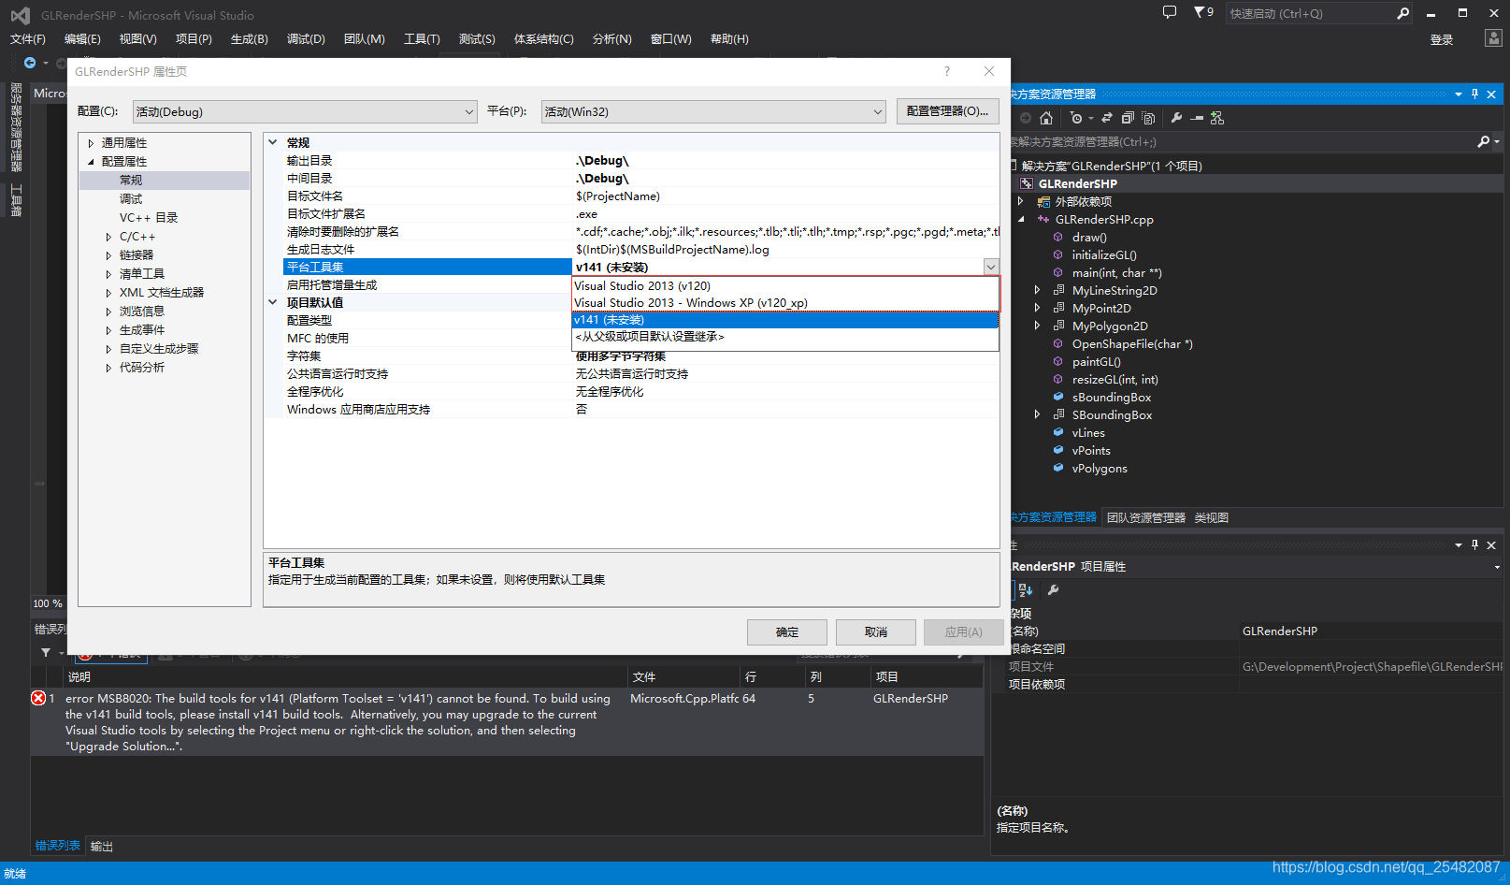Select OpenShapeFile(char *) in Solution Explorer
This screenshot has width=1510, height=885.
coord(1132,344)
